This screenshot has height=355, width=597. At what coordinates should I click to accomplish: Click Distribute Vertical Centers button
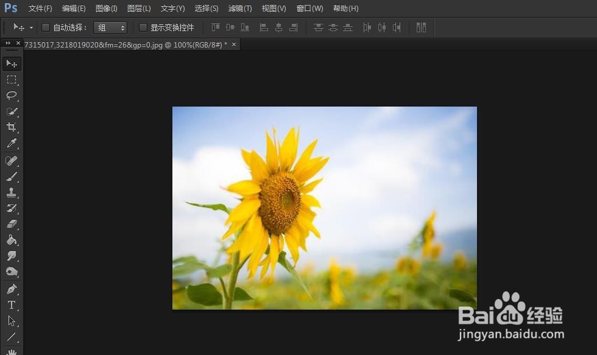pyautogui.click(x=333, y=27)
